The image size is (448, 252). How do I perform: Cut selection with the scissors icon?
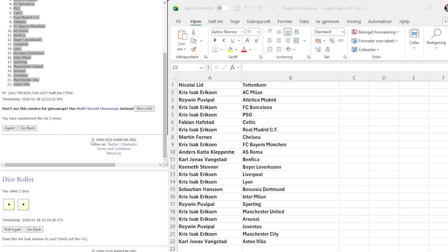coord(194,32)
